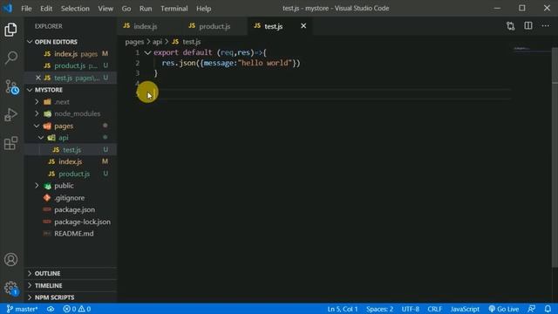The width and height of the screenshot is (558, 314).
Task: Open the File menu
Action: tap(26, 8)
